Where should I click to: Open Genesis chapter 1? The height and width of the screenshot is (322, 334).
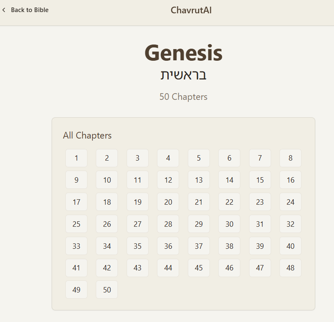pos(76,158)
